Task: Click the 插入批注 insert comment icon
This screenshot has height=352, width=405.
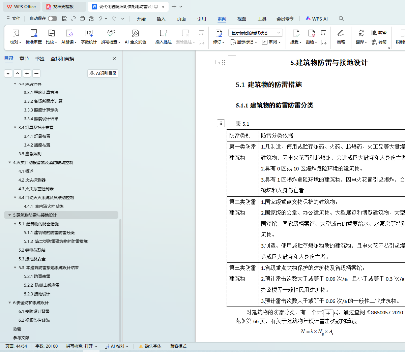Action: point(163,33)
